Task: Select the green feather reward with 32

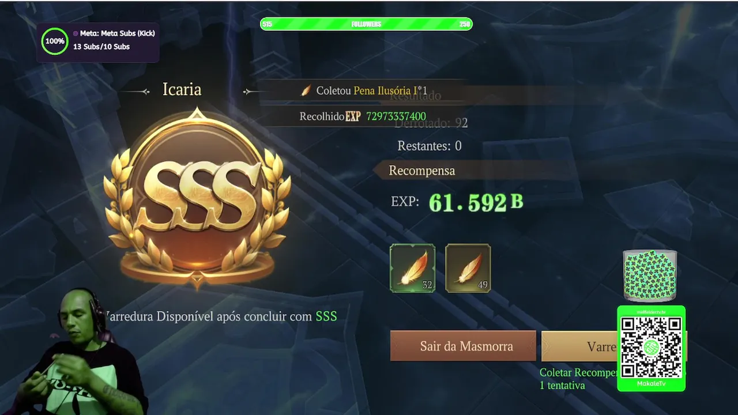Action: (412, 268)
